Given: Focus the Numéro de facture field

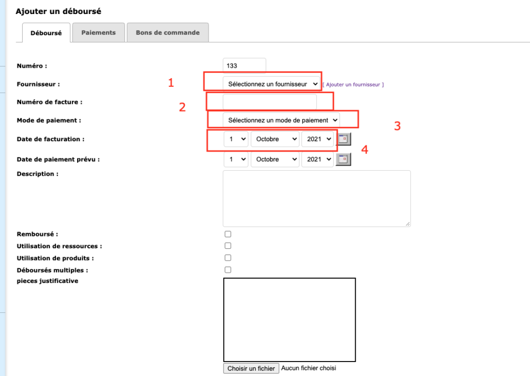Looking at the screenshot, I should click(x=270, y=102).
